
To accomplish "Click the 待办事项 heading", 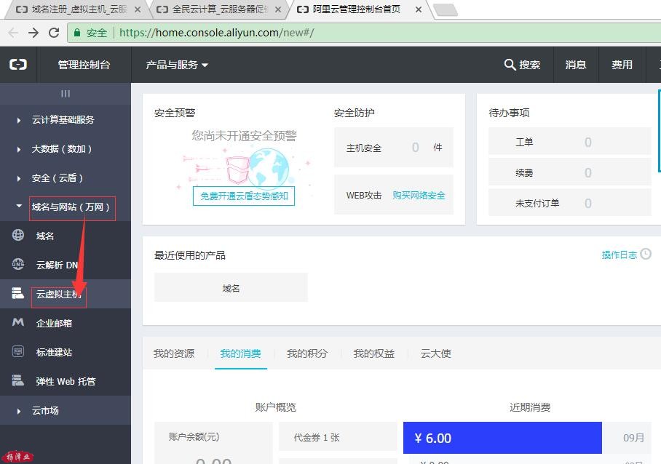I will click(509, 113).
